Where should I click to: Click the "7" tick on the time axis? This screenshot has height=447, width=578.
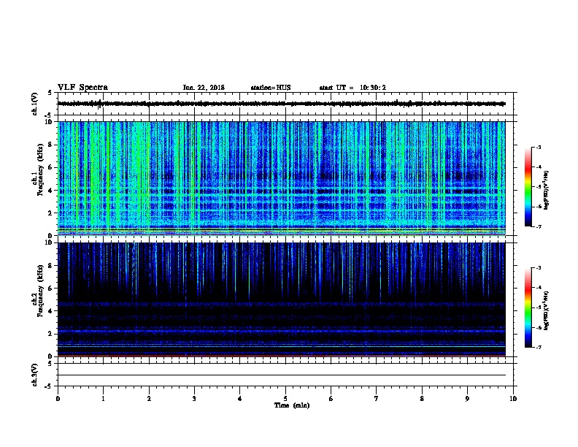click(x=377, y=399)
